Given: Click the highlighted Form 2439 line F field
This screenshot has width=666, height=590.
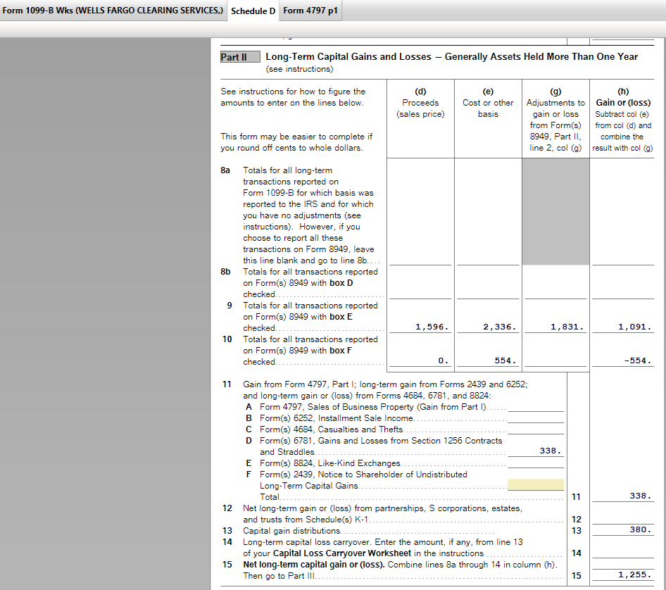Looking at the screenshot, I should pyautogui.click(x=536, y=484).
